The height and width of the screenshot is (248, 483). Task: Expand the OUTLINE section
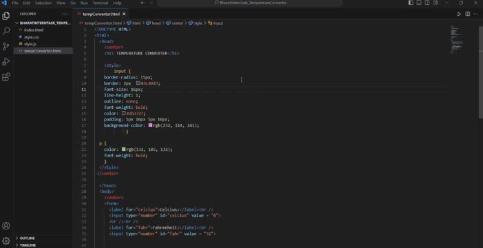pyautogui.click(x=27, y=238)
